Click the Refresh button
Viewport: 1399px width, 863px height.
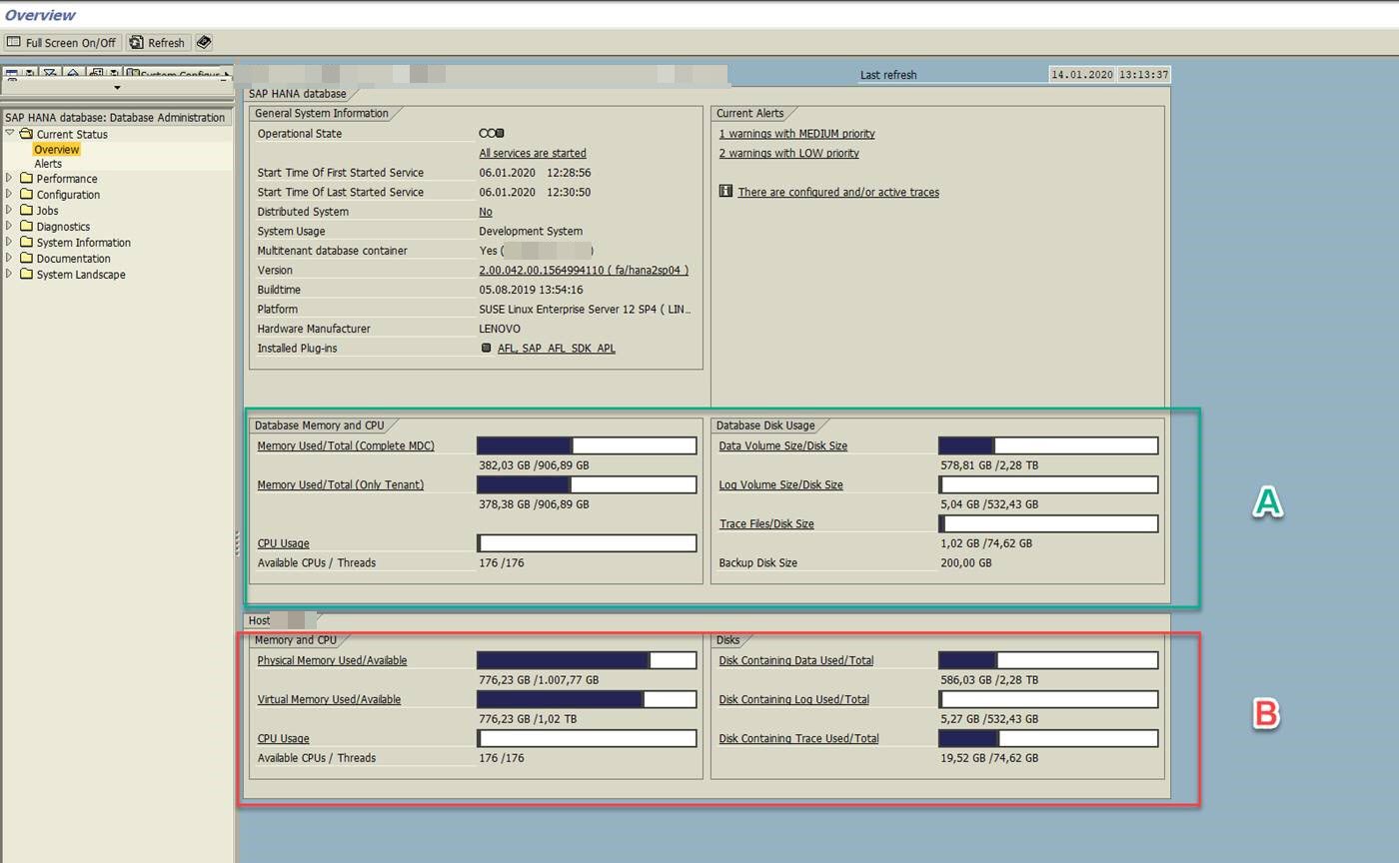point(158,43)
